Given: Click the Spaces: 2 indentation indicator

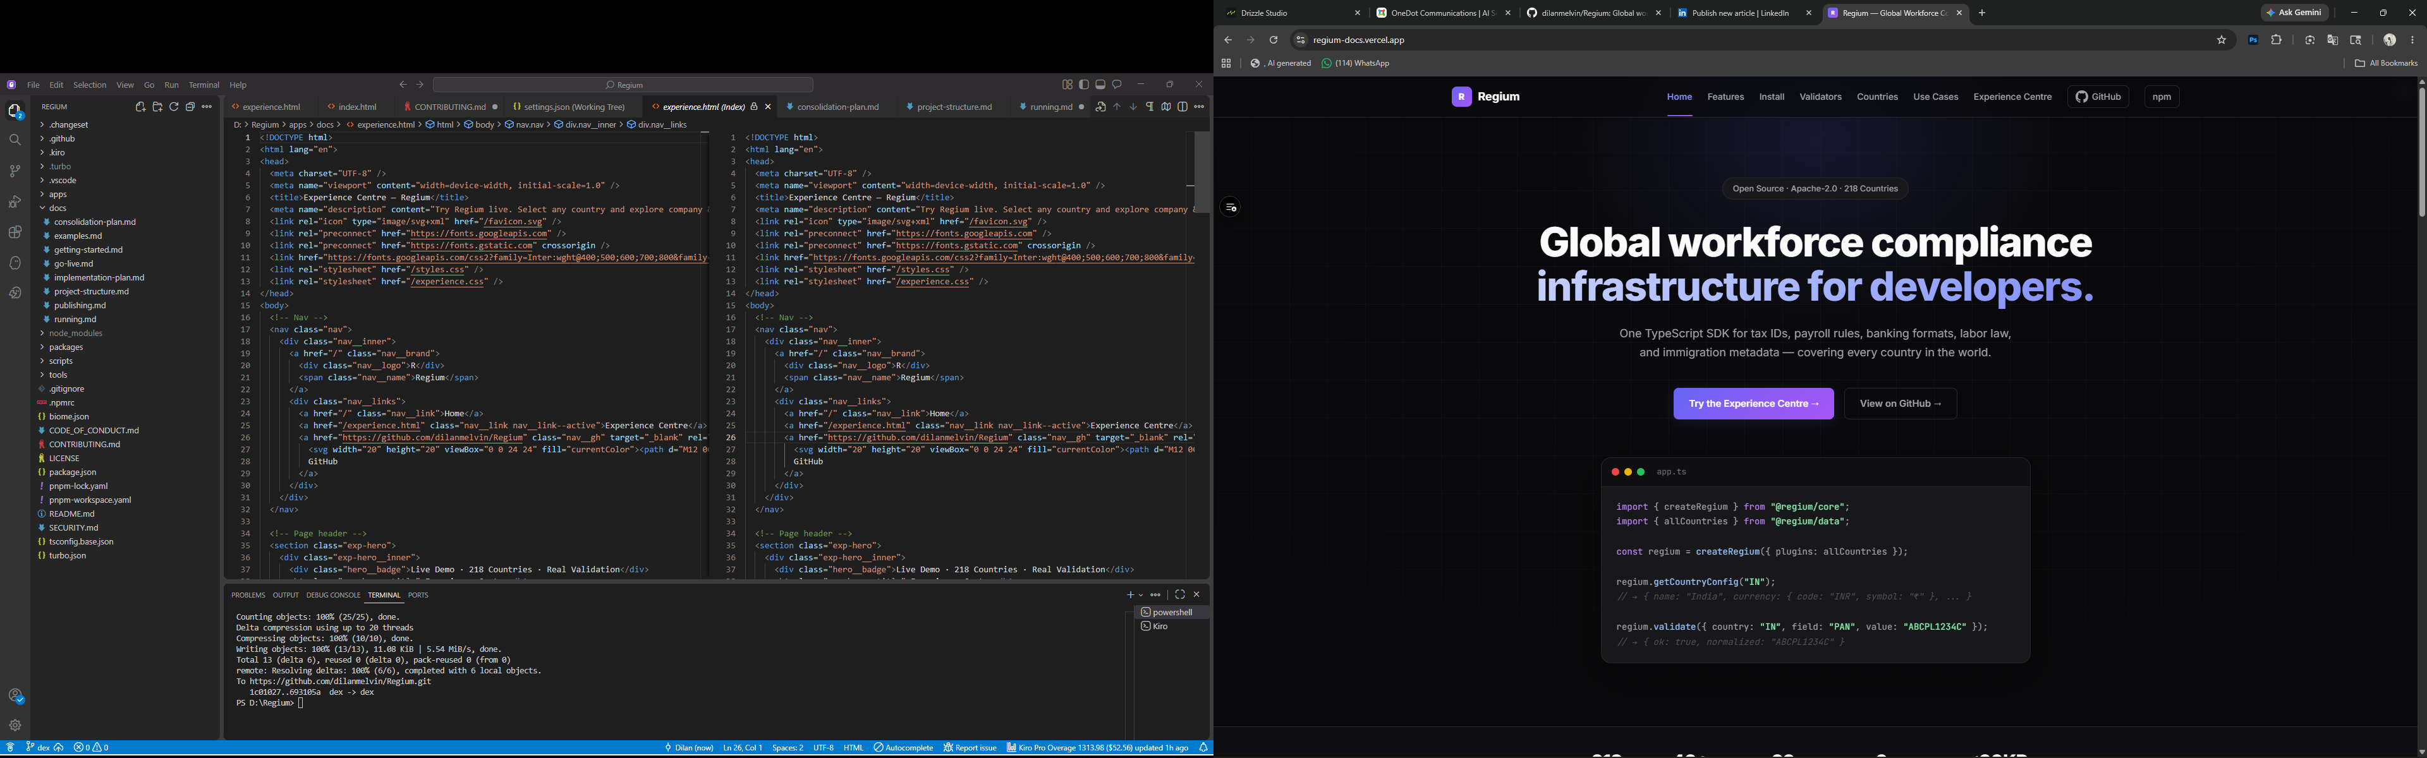Looking at the screenshot, I should [x=788, y=748].
